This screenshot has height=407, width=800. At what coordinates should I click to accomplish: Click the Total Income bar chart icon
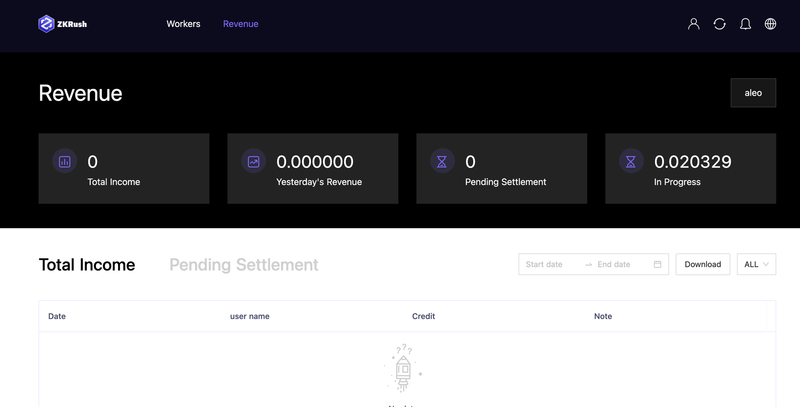coord(65,162)
